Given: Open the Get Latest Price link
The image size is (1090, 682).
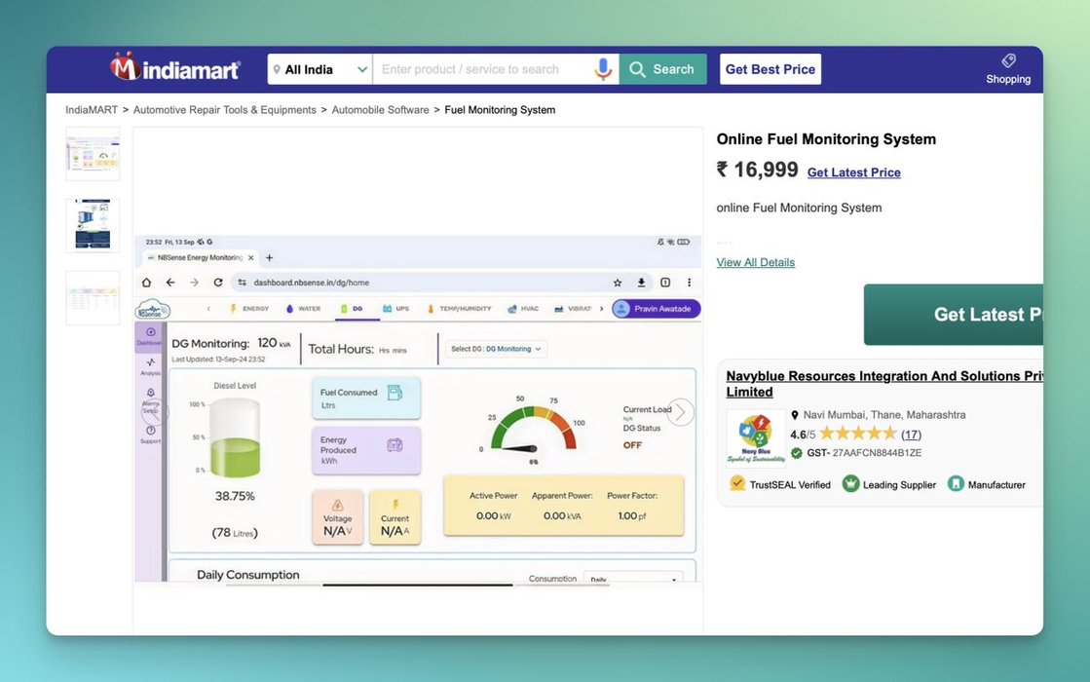Looking at the screenshot, I should click(853, 172).
